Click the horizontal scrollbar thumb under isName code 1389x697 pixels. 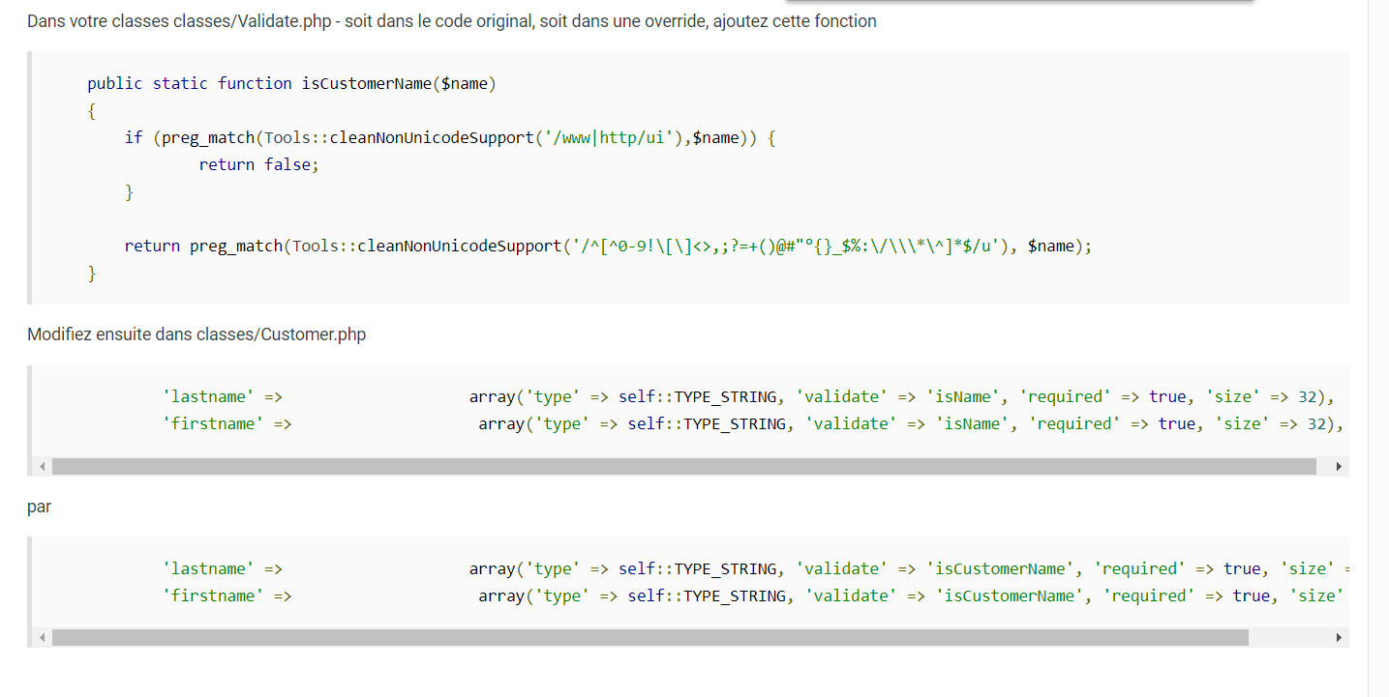[684, 466]
